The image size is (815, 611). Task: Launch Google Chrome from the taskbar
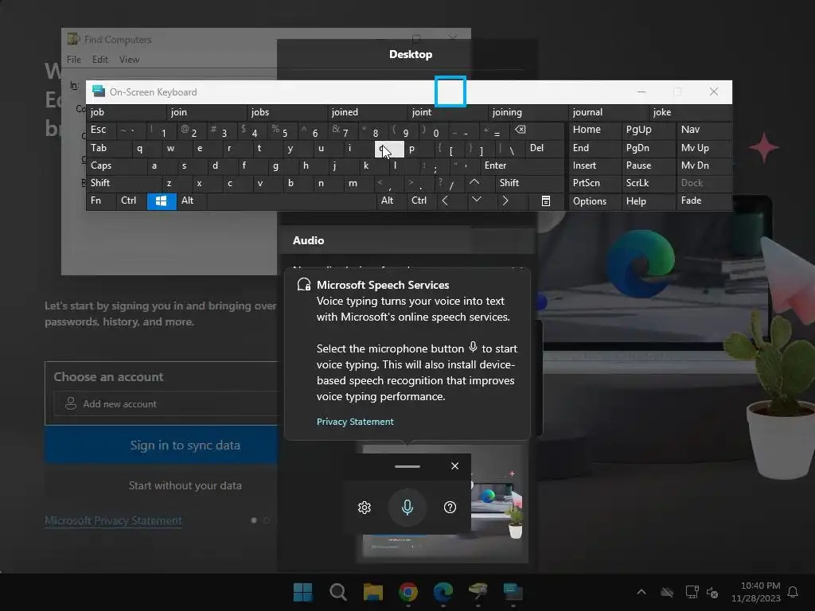[408, 592]
